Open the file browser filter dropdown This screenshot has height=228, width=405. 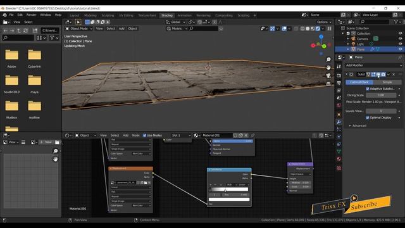pos(54,38)
